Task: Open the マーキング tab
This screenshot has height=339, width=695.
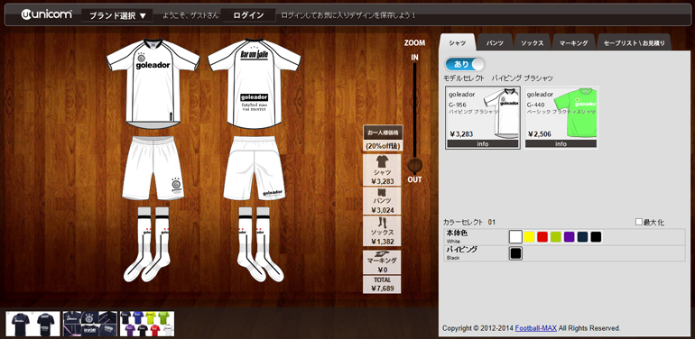Action: click(573, 43)
